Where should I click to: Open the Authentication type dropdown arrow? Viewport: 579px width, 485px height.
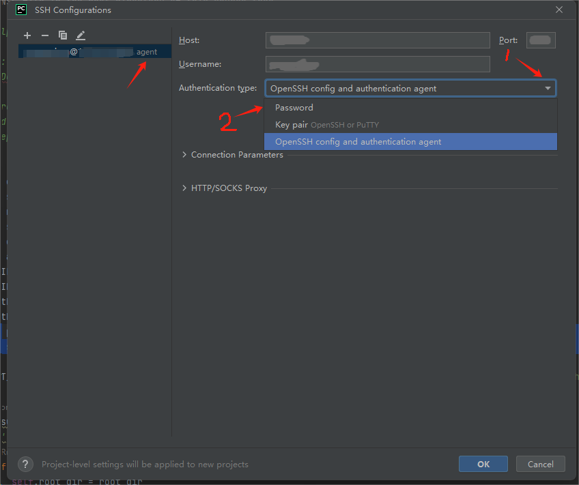click(548, 89)
